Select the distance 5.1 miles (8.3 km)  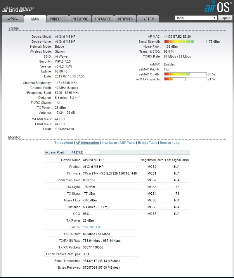tap(68, 98)
